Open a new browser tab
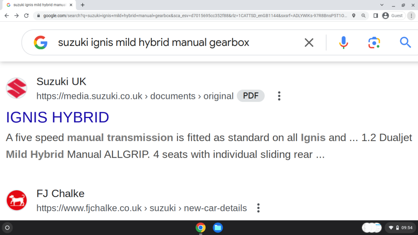418x235 pixels. coord(83,5)
